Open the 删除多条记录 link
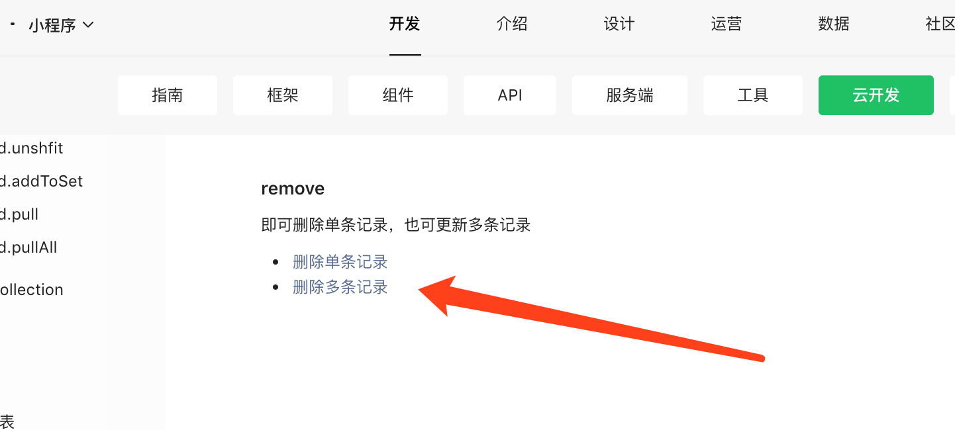This screenshot has width=955, height=430. point(340,287)
